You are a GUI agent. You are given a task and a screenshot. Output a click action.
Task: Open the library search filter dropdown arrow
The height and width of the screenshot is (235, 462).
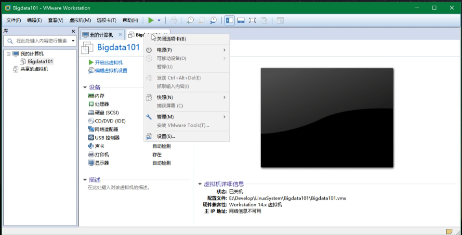[x=73, y=41]
